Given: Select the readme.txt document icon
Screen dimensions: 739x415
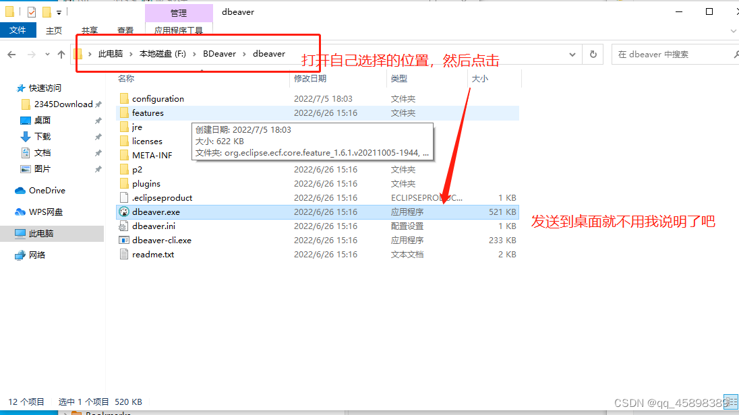Looking at the screenshot, I should (124, 255).
